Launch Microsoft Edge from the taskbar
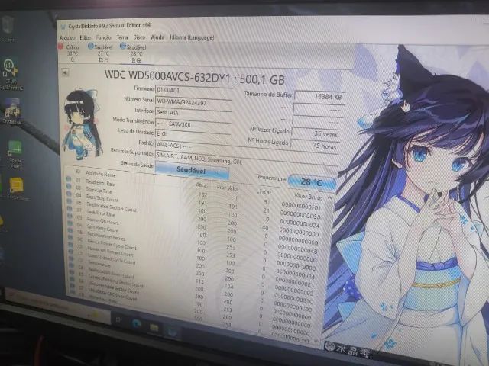This screenshot has width=489, height=366. [136, 323]
